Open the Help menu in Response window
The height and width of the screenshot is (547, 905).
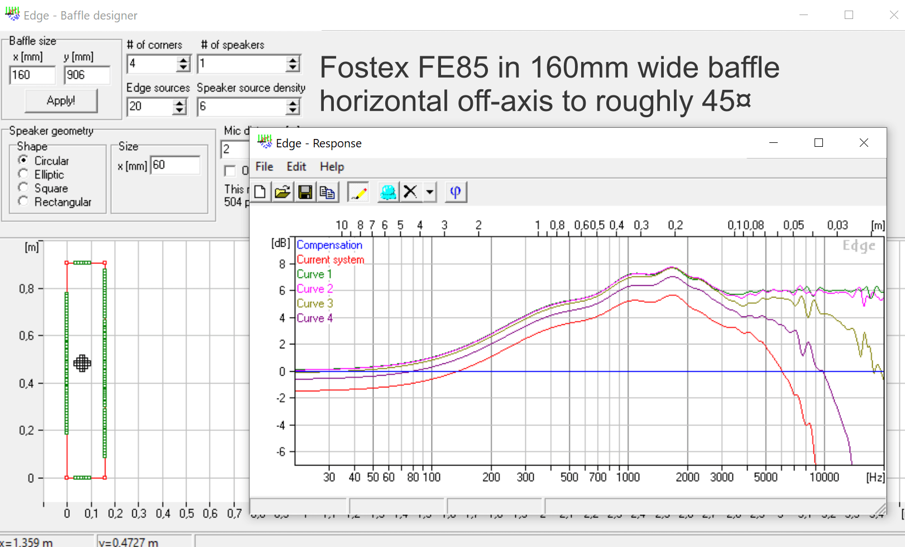332,166
